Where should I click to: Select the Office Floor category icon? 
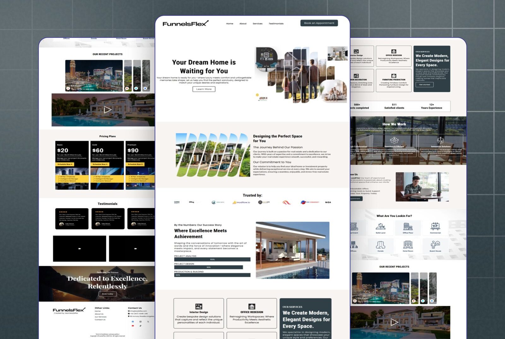click(x=408, y=226)
